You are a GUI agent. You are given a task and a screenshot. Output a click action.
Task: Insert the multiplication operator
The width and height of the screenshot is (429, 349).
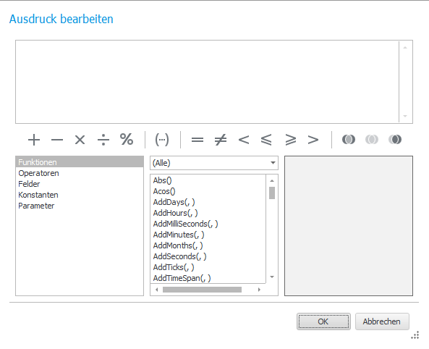pyautogui.click(x=80, y=140)
